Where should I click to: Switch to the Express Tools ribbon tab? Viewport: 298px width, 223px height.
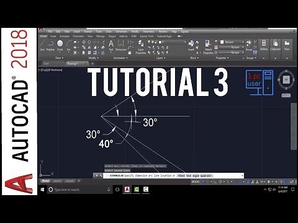click(x=147, y=36)
